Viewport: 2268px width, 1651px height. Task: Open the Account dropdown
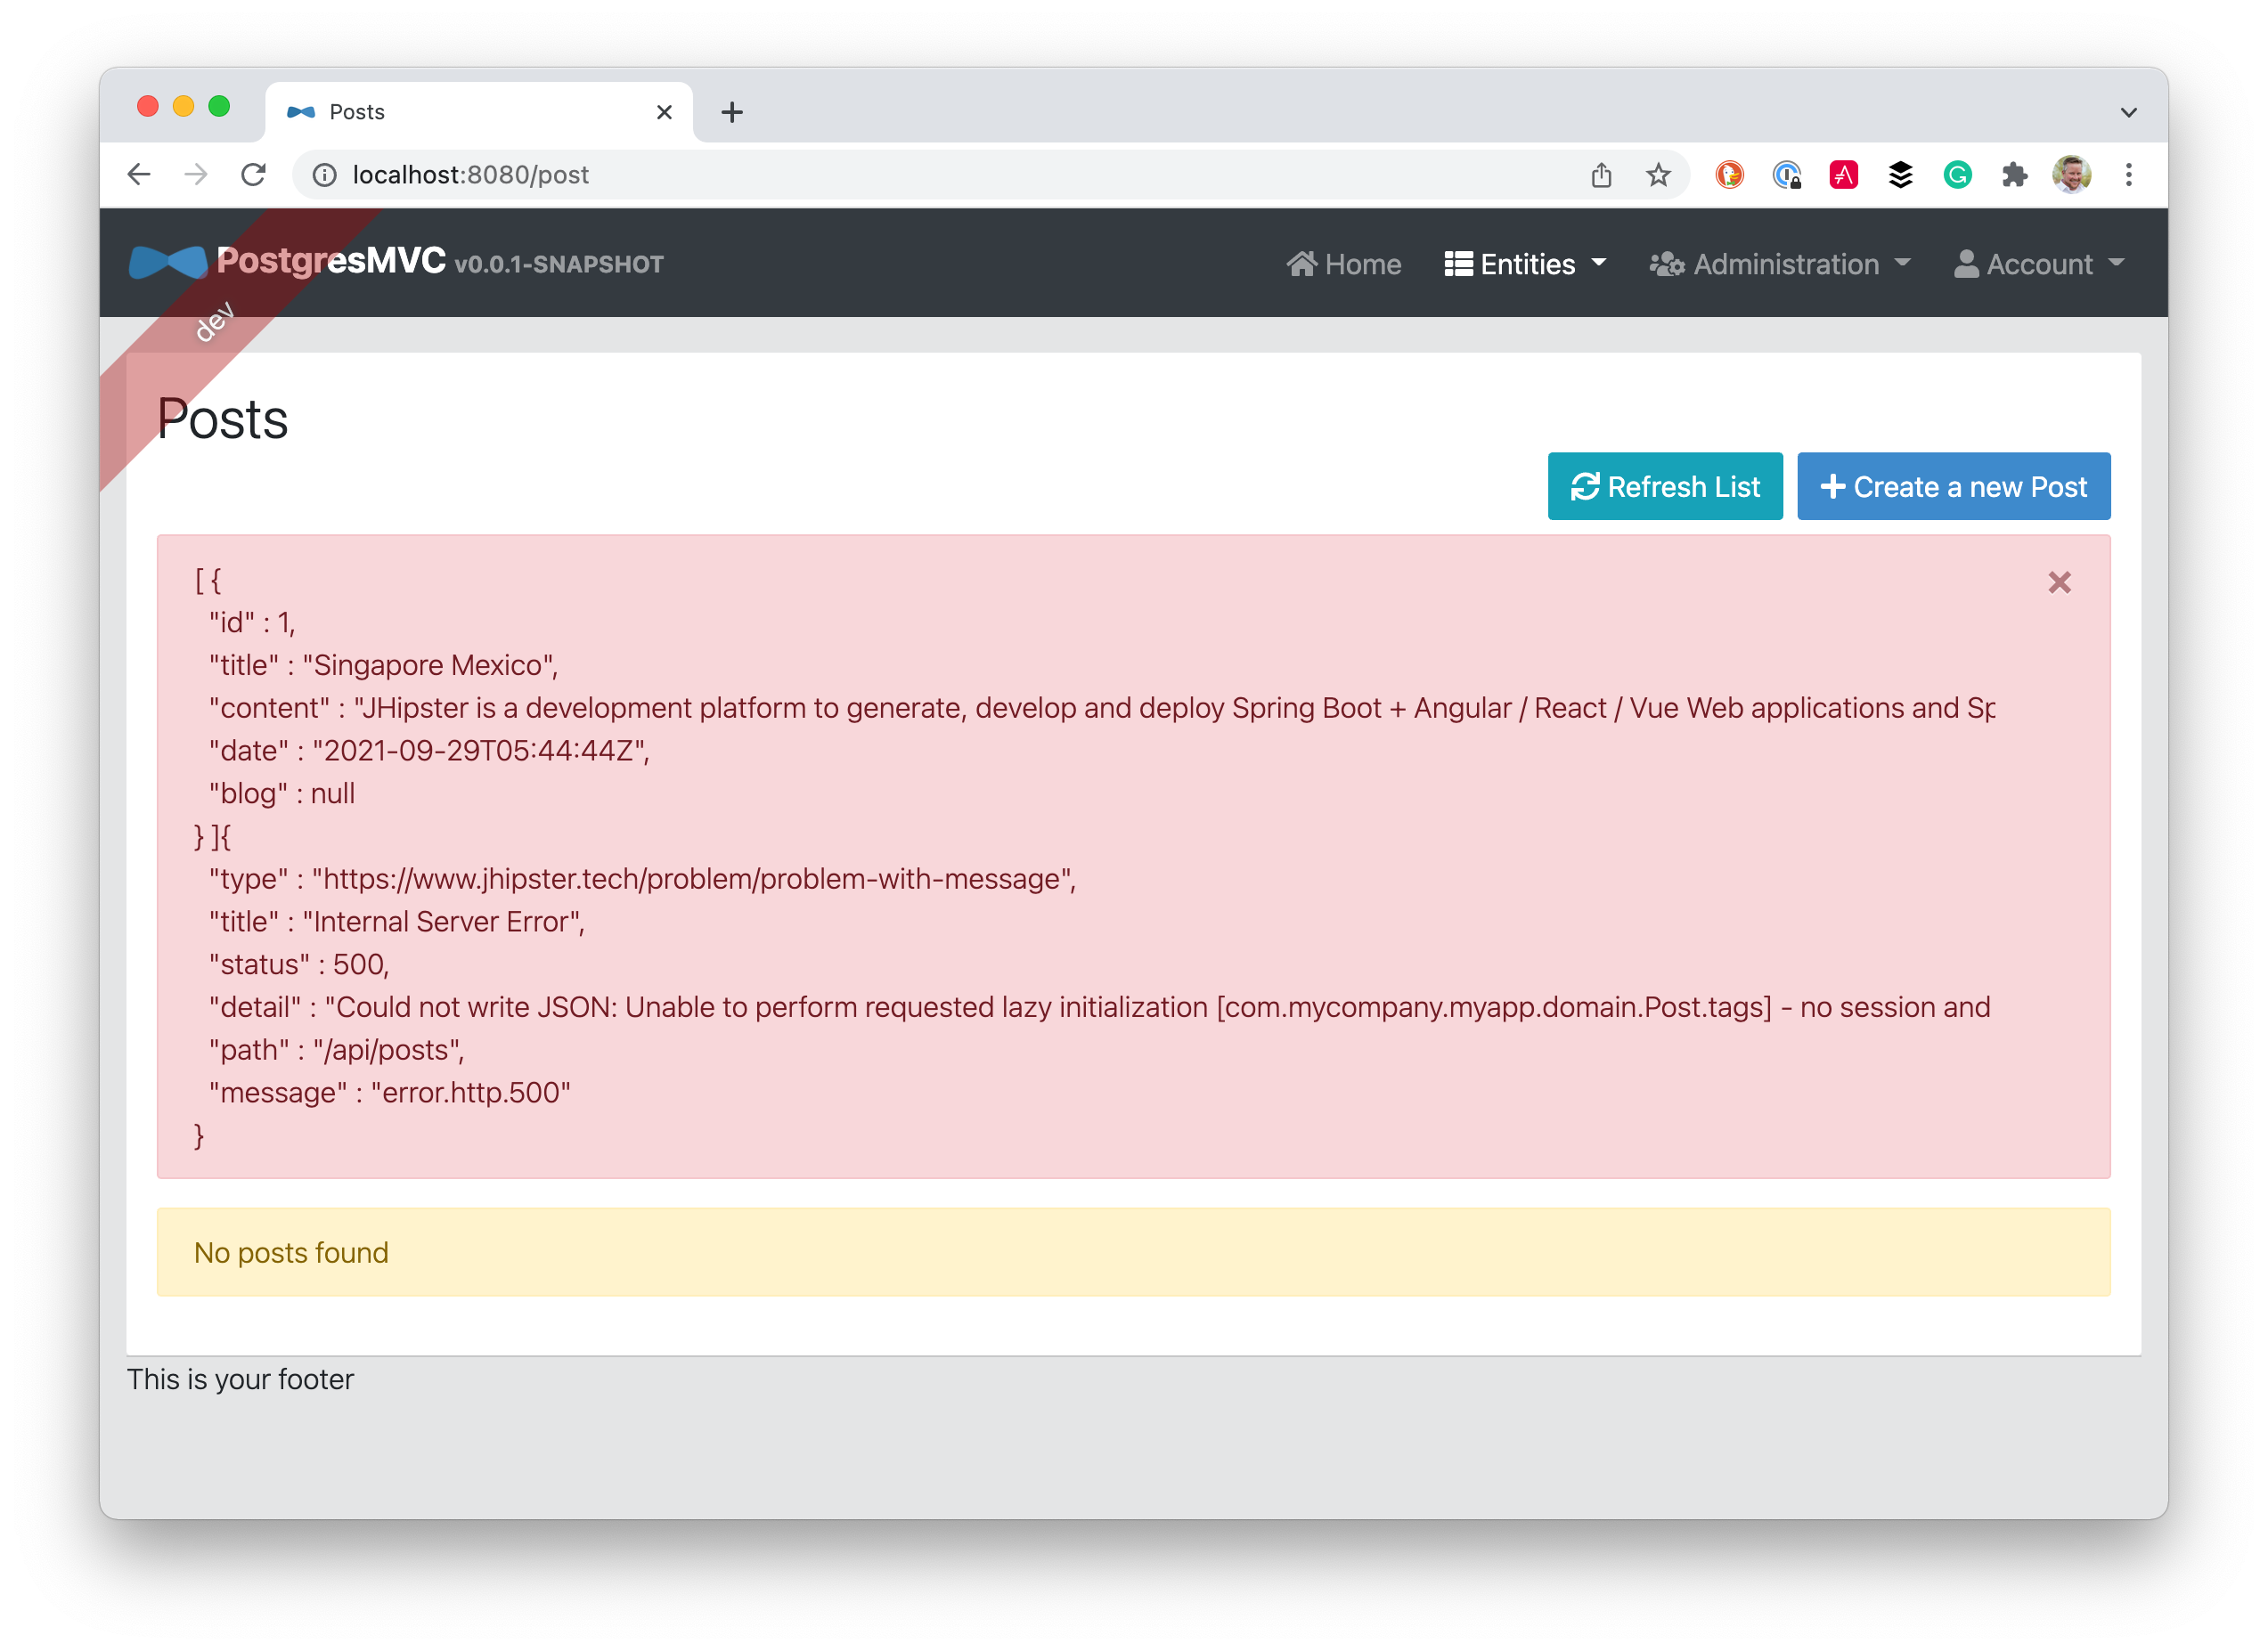click(x=2038, y=263)
